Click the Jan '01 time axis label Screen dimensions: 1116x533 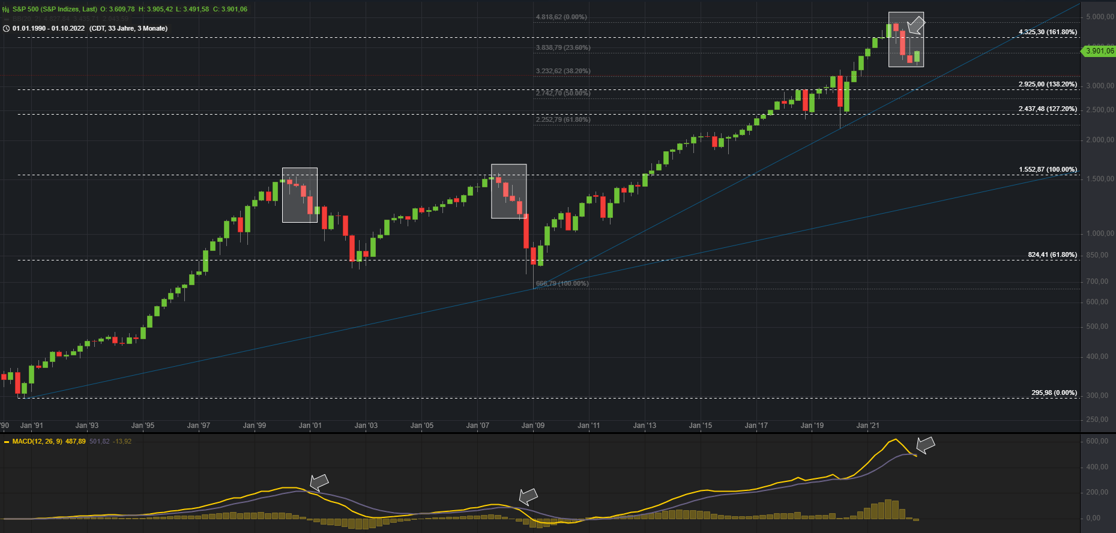(310, 426)
